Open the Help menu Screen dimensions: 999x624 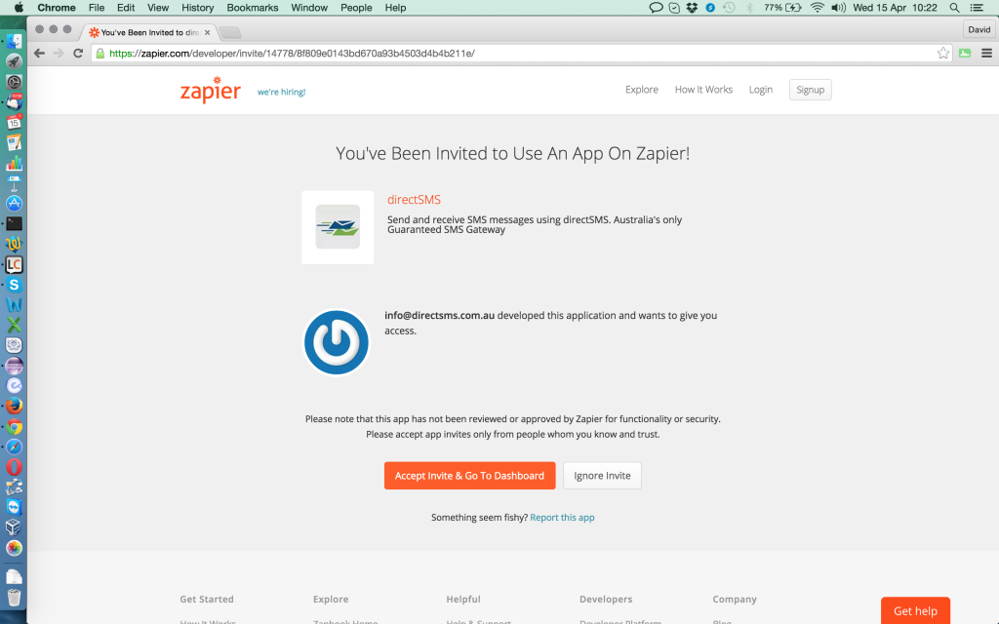pos(395,8)
